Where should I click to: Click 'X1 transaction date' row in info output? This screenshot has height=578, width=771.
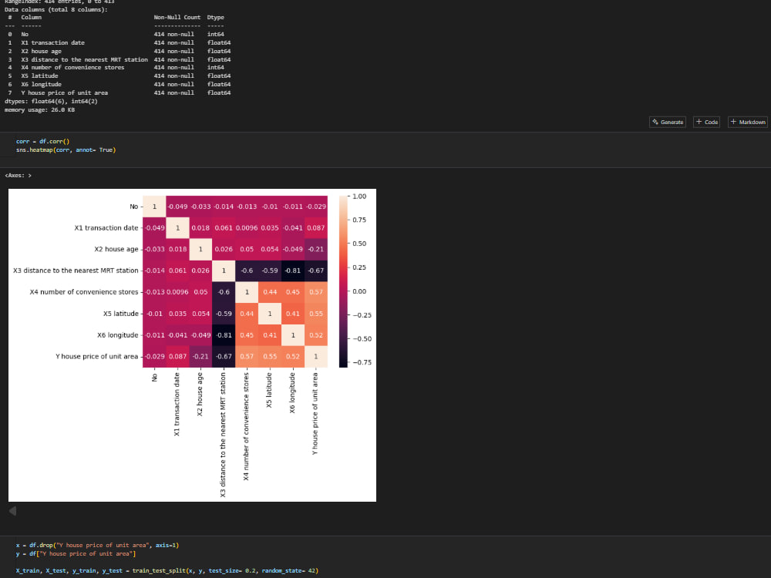119,42
